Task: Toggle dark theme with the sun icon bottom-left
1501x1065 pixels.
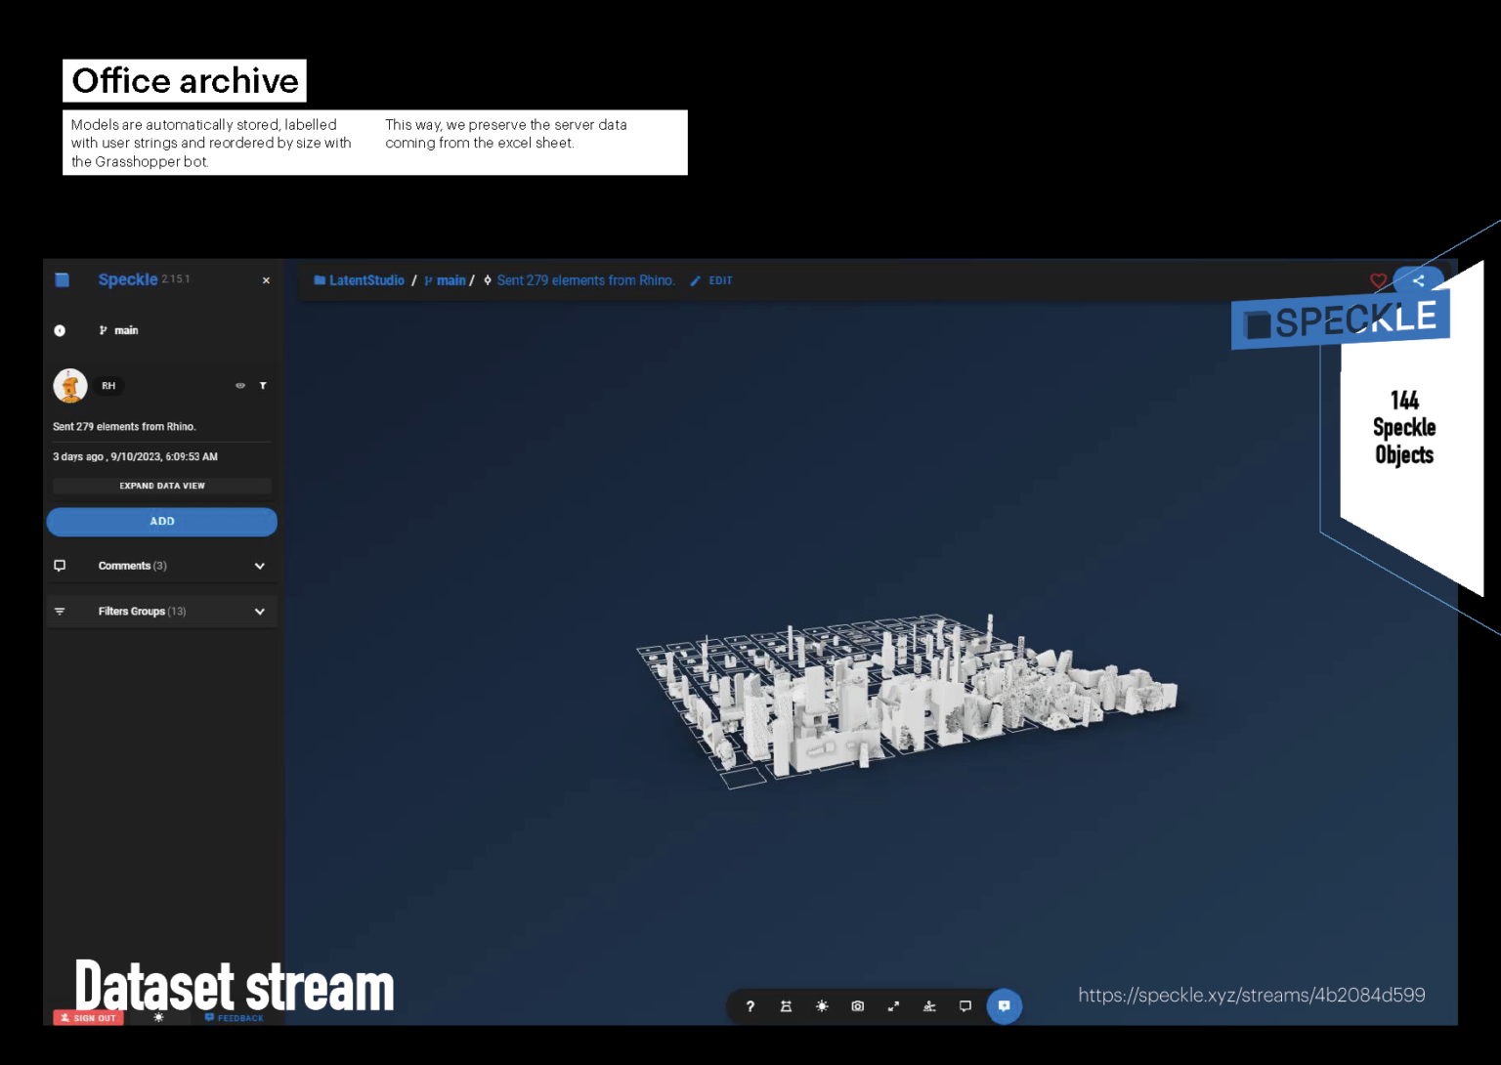Action: coord(157,1017)
